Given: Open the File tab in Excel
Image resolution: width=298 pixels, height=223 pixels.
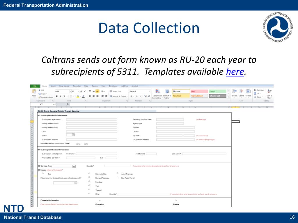Looking at the screenshot, I should tap(35, 86).
